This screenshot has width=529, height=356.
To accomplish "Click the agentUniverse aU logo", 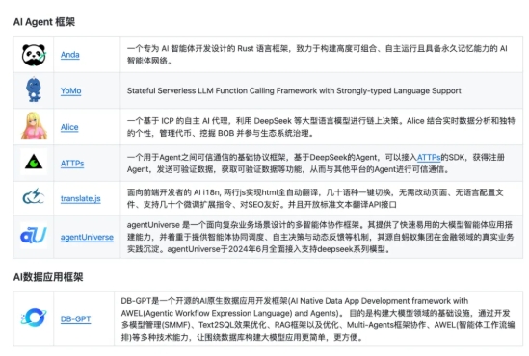I will coord(34,236).
